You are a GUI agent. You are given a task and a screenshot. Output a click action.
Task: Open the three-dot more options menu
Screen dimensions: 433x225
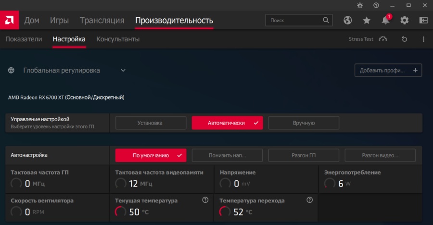tap(423, 39)
